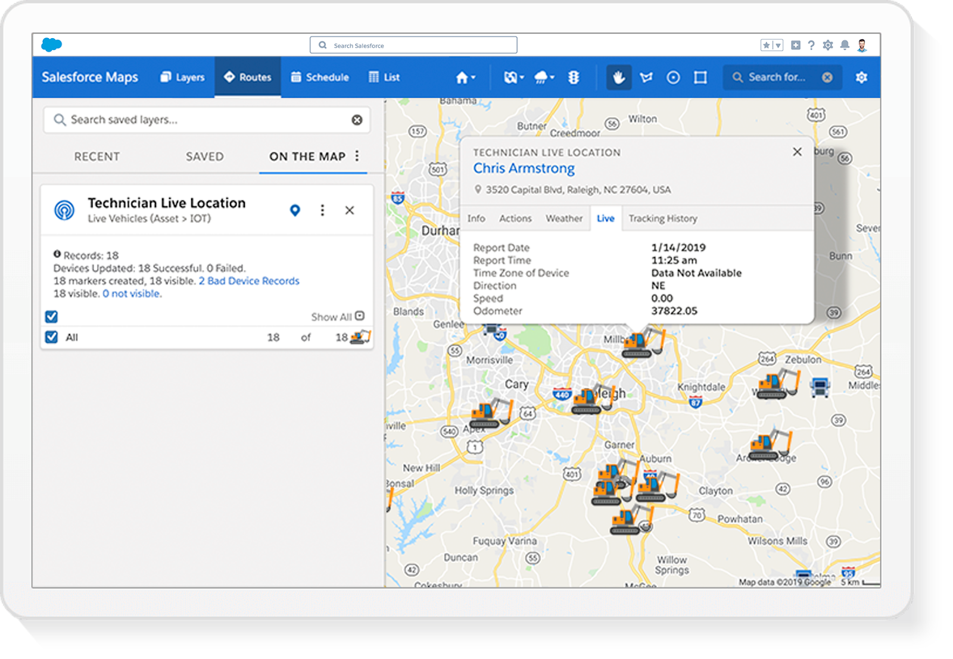Viewport: 953px width, 659px height.
Task: Click the traffic light icon
Action: click(x=574, y=77)
